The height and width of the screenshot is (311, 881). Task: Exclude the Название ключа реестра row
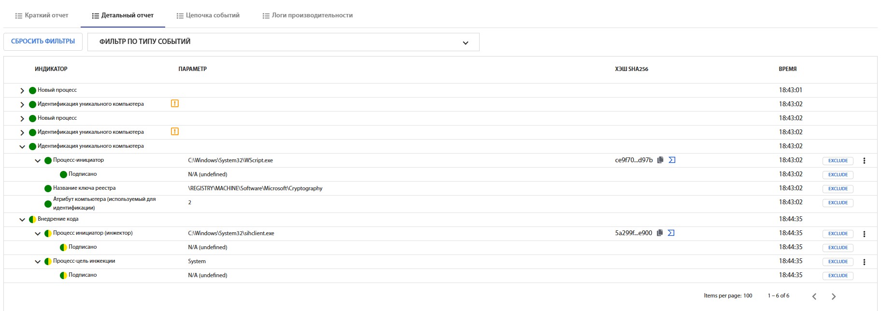tap(838, 189)
